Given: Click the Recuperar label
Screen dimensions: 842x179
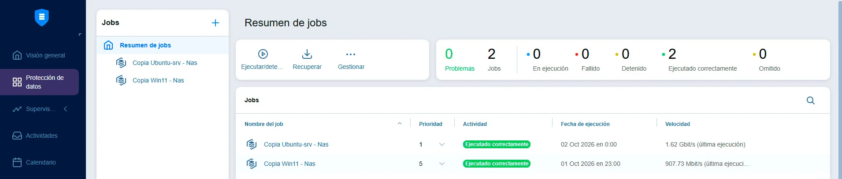Looking at the screenshot, I should point(307,67).
